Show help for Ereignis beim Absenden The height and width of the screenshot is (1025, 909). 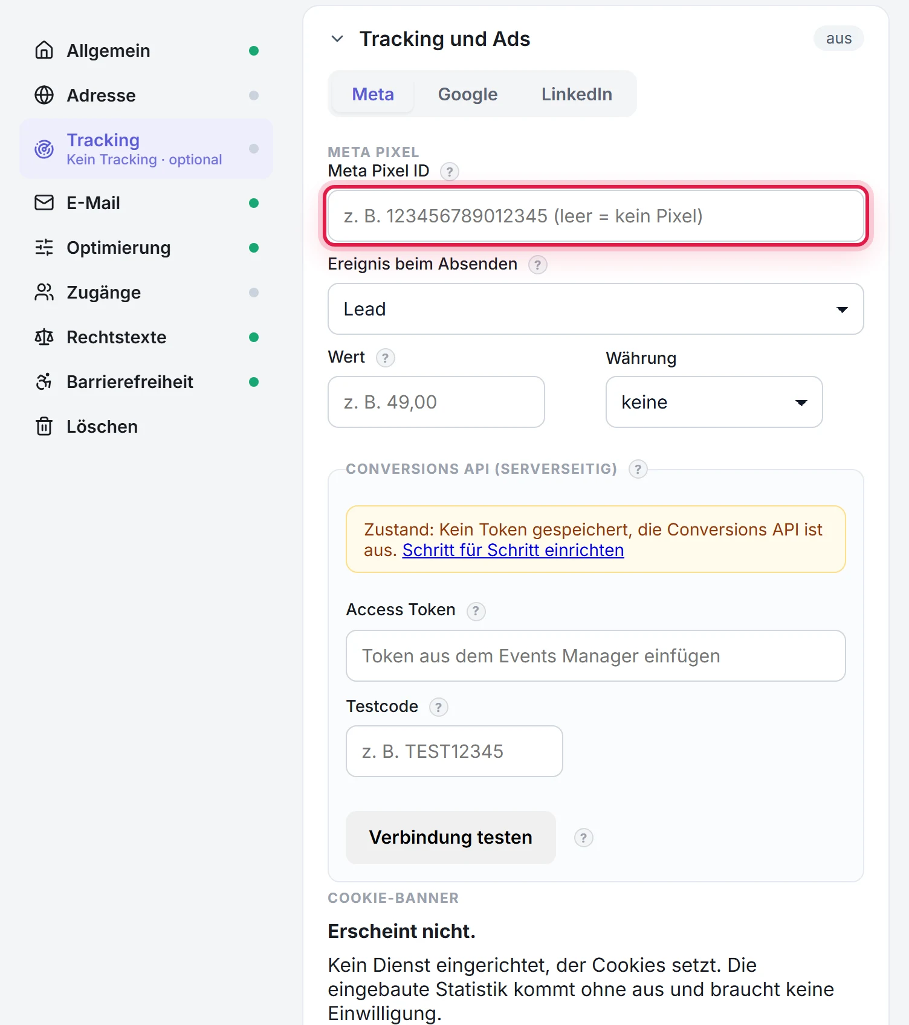(x=537, y=265)
